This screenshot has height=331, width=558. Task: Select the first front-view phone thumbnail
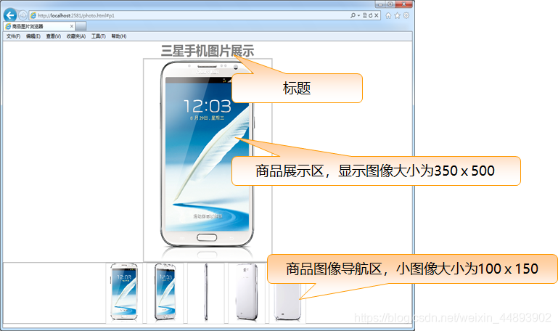coord(124,293)
